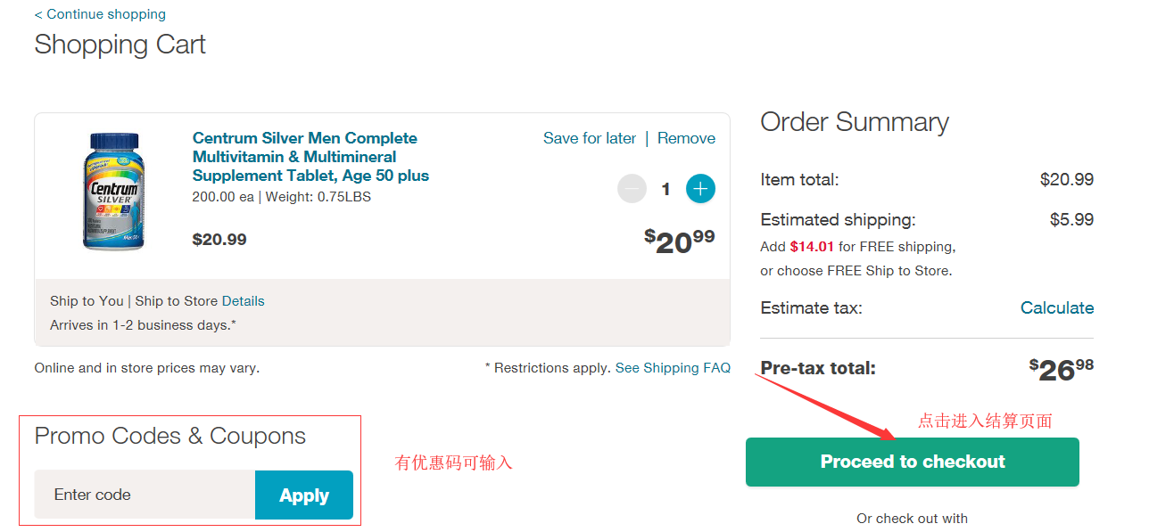Click the $26.98 pre-tax total amount
The width and height of the screenshot is (1149, 532).
click(1061, 368)
